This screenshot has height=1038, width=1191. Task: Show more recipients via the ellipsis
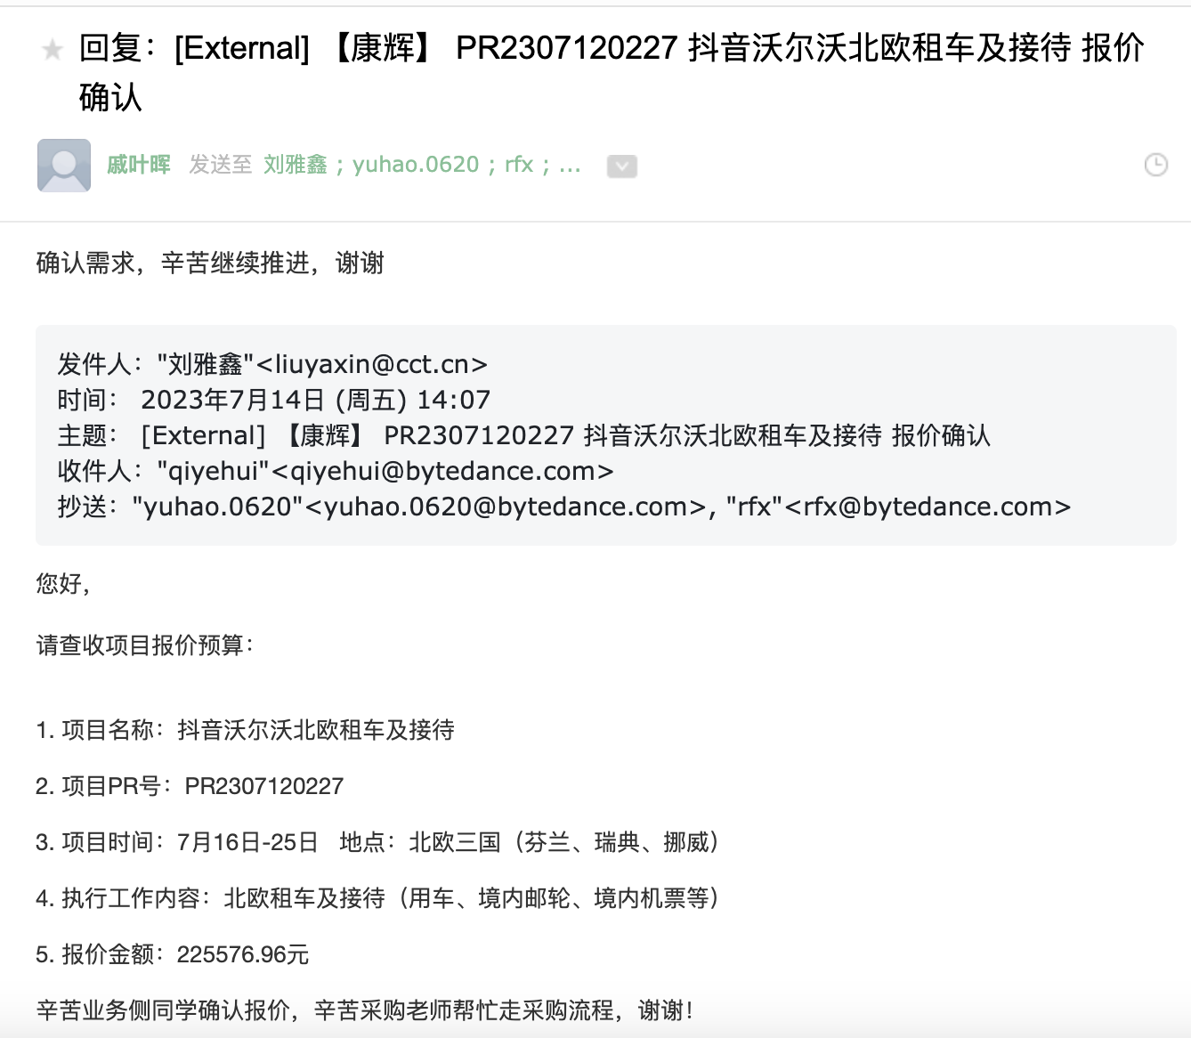pyautogui.click(x=570, y=165)
